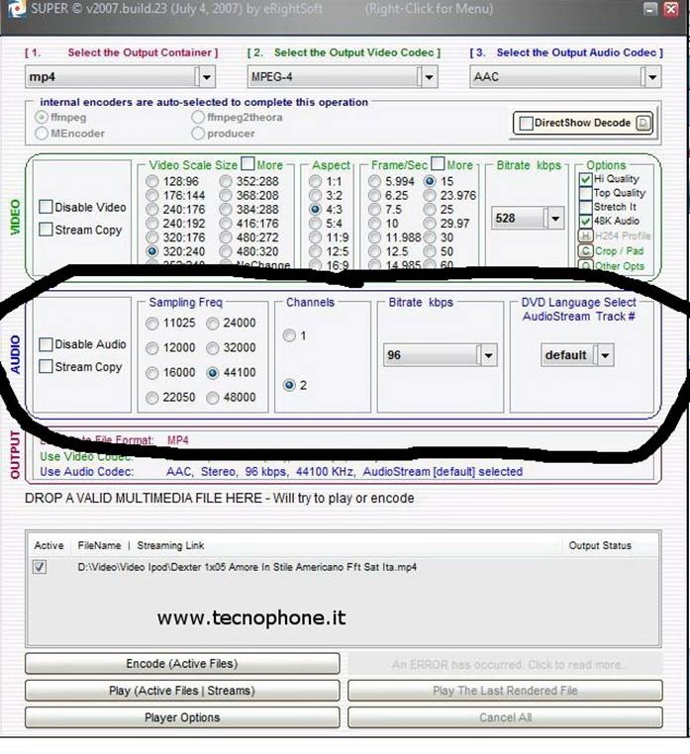
Task: Enable the Disable Audio checkbox
Action: (46, 344)
